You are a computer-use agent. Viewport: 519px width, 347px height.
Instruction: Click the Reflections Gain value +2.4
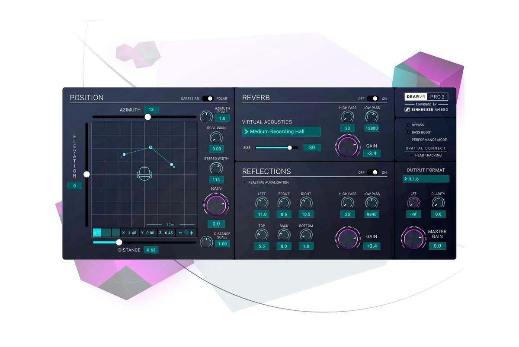coord(372,246)
